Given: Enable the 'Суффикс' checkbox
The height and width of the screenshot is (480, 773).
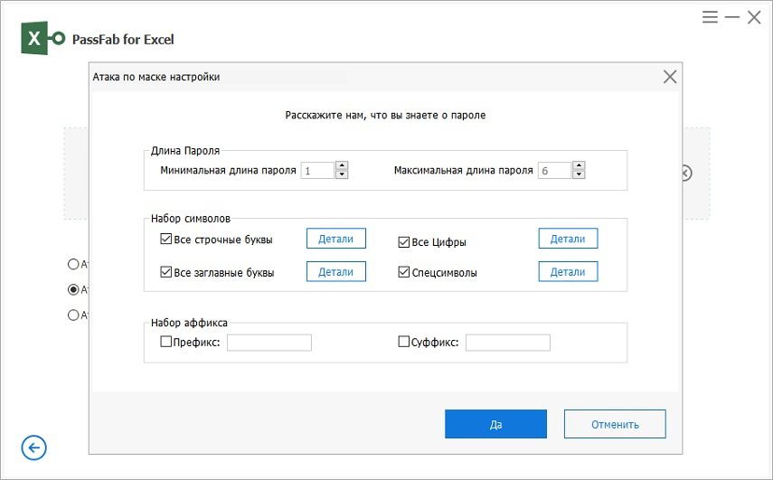Looking at the screenshot, I should point(404,343).
